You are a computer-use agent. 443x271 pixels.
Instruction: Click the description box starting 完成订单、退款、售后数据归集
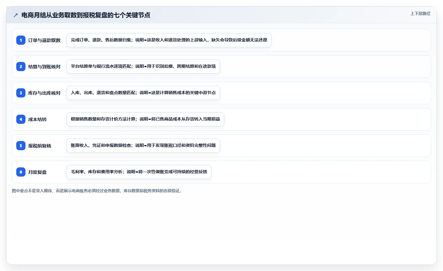pyautogui.click(x=169, y=40)
